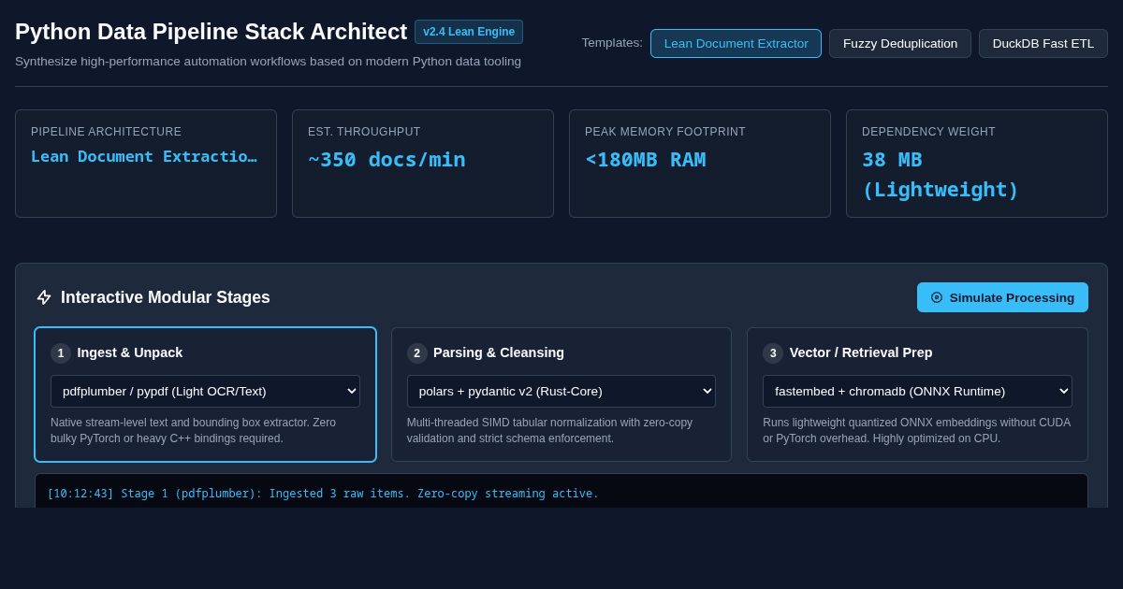
Task: Select the Parsing & Cleansing stage heading
Action: coord(499,352)
